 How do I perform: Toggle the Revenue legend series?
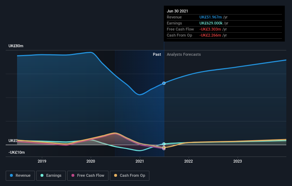(x=20, y=176)
